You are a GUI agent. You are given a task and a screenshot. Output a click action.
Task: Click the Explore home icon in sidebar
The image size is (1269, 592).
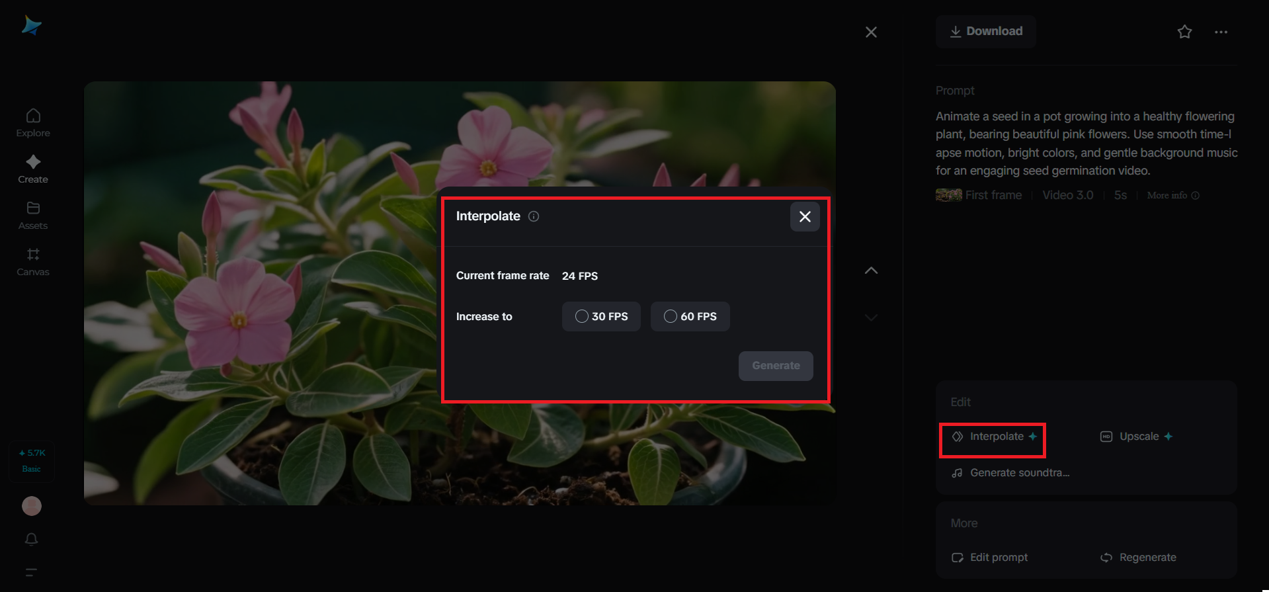[x=33, y=116]
